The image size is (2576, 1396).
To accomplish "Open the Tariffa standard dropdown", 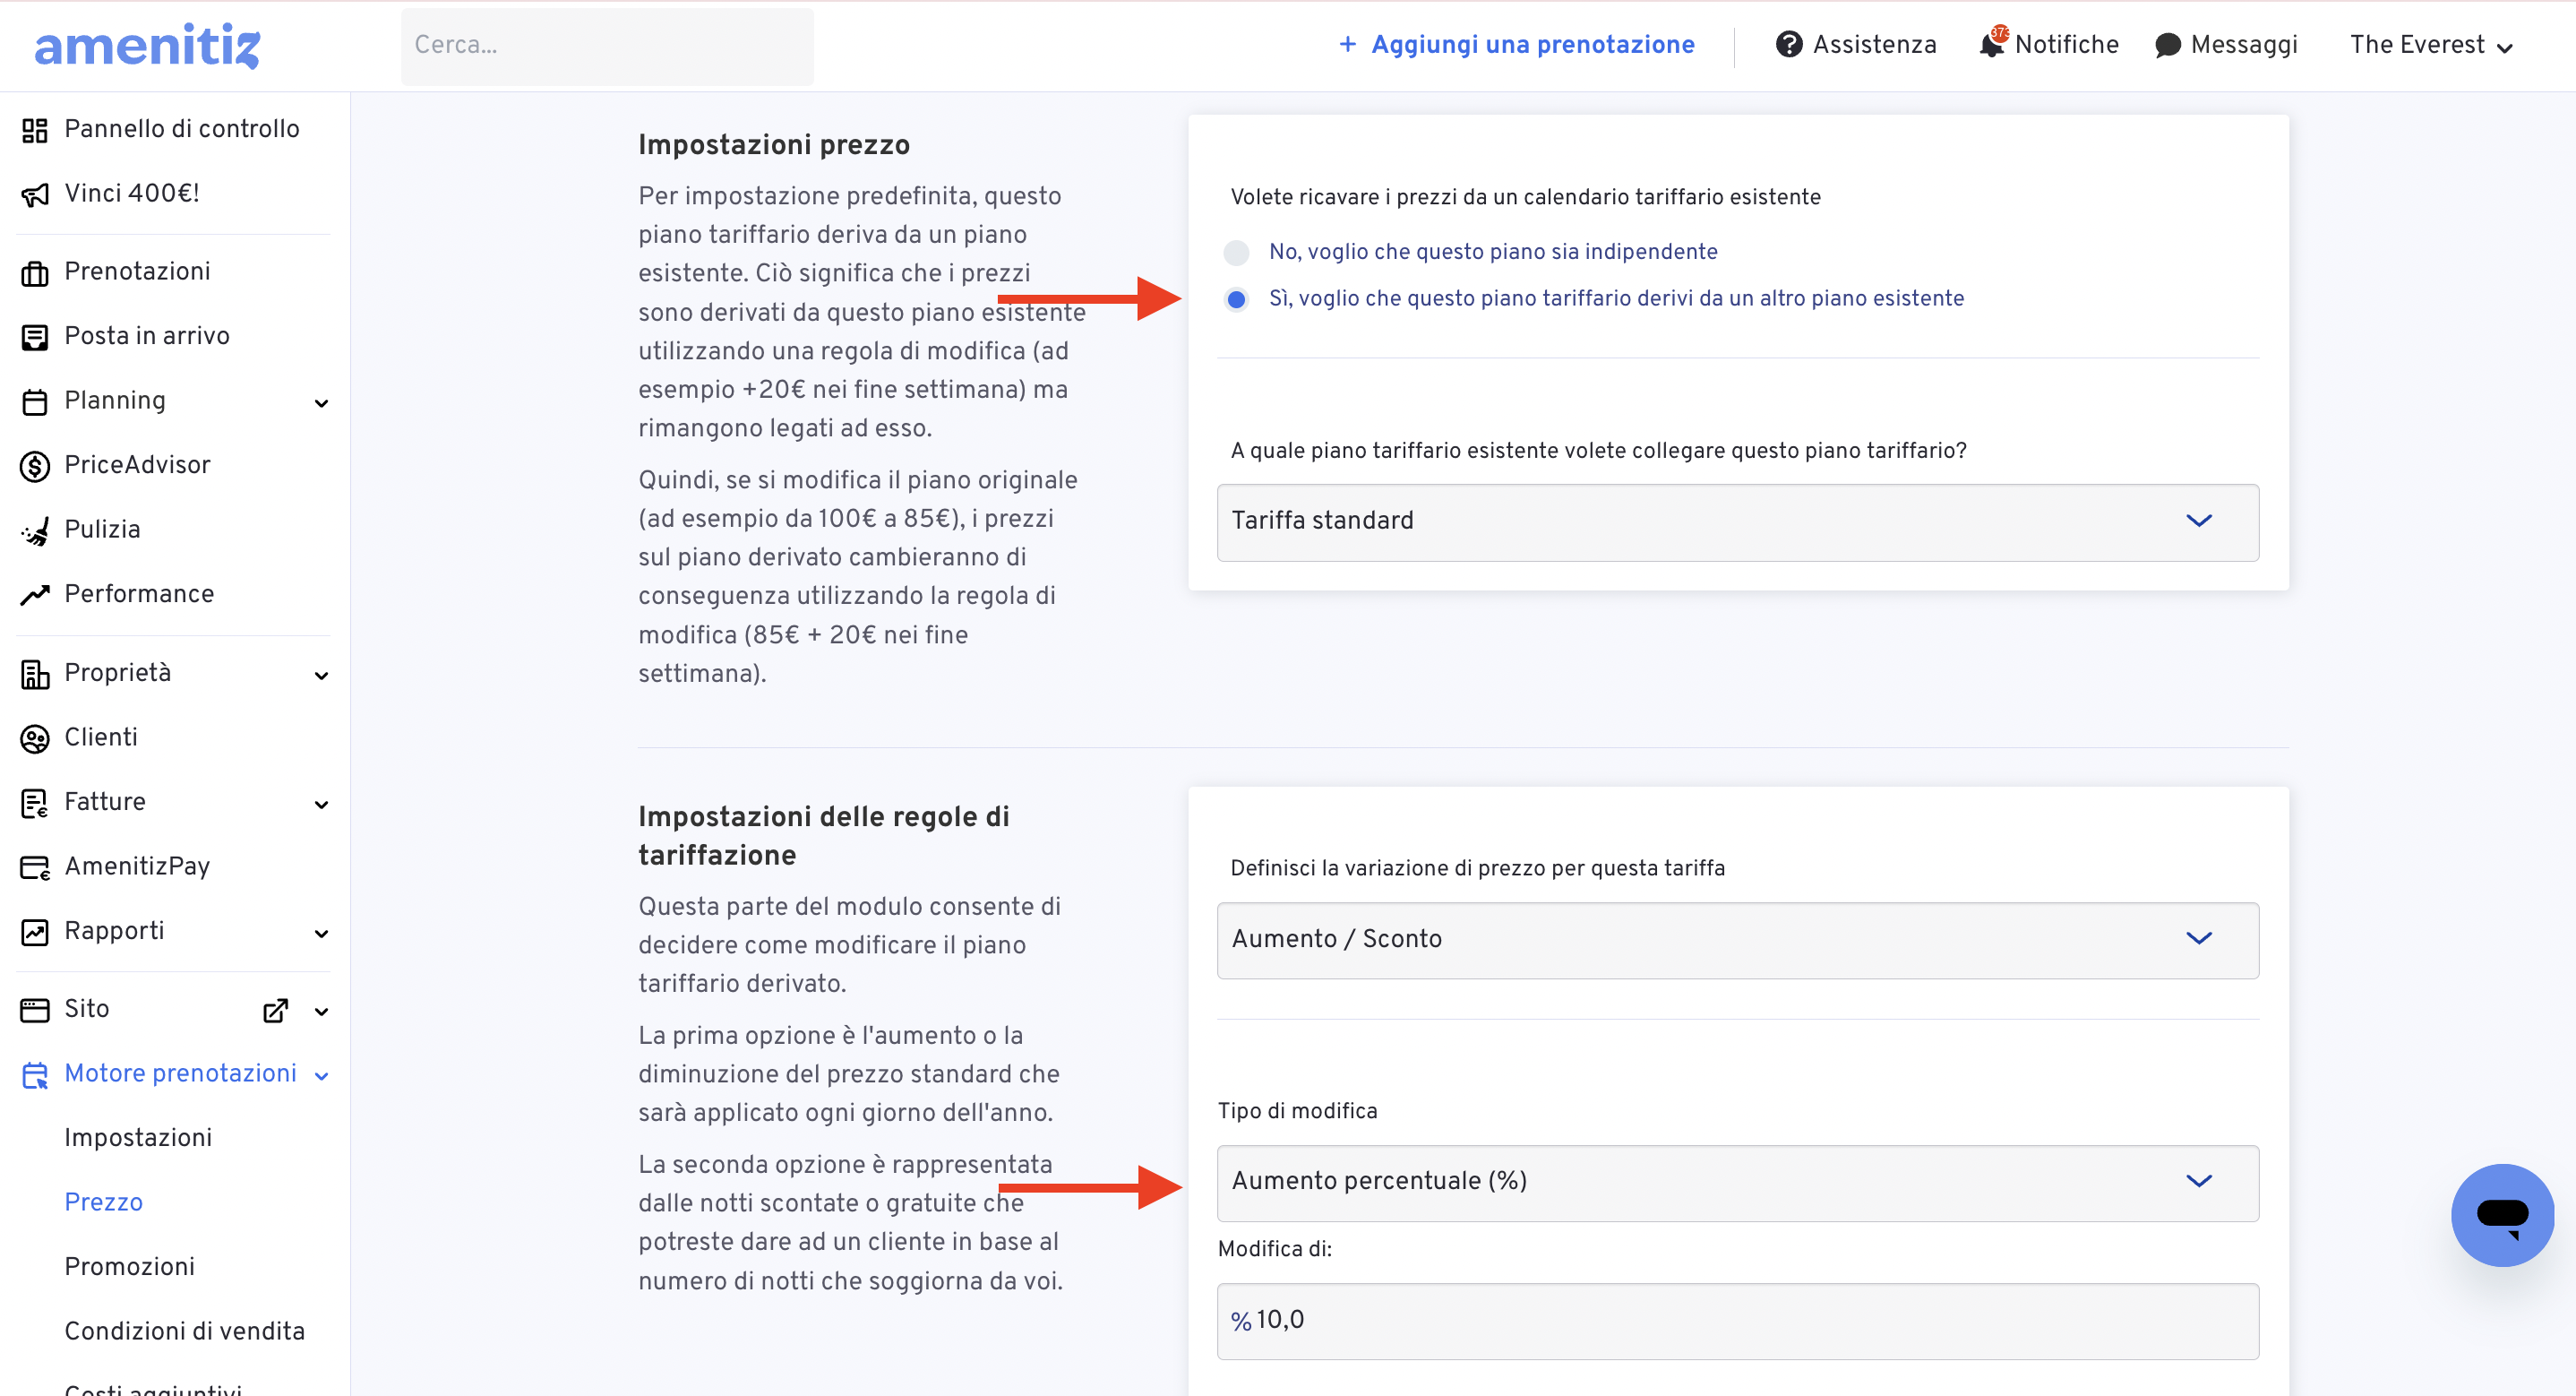I will pos(1737,521).
